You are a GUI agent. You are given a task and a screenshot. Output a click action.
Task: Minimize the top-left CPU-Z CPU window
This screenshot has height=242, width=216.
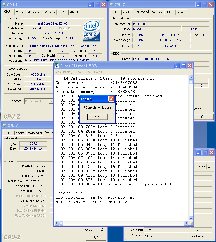point(91,5)
